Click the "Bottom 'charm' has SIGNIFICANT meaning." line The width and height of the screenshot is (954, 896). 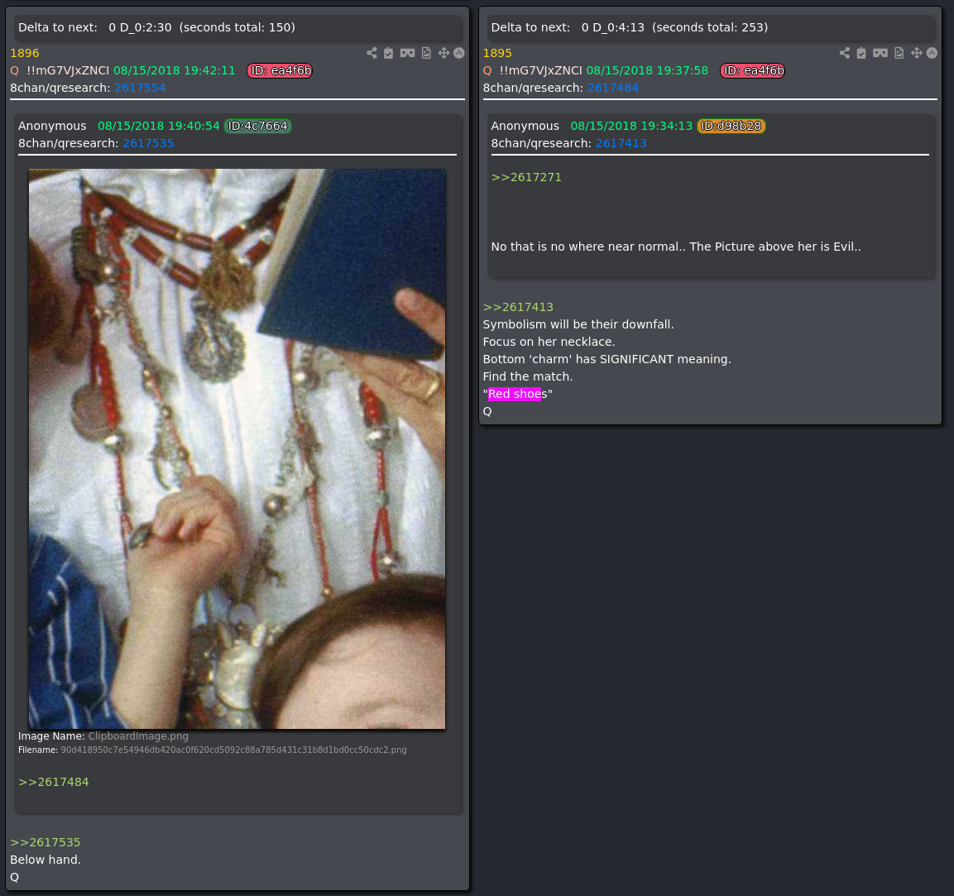(607, 359)
